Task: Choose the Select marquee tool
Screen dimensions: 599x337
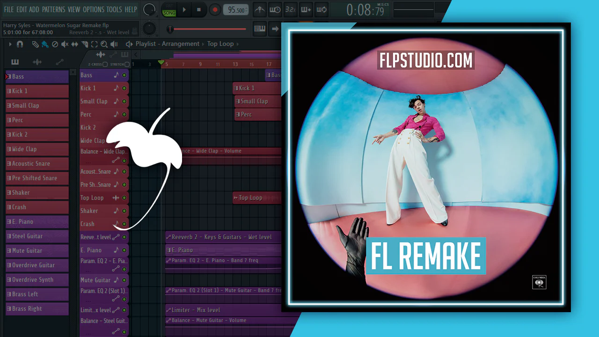Action: pyautogui.click(x=94, y=44)
